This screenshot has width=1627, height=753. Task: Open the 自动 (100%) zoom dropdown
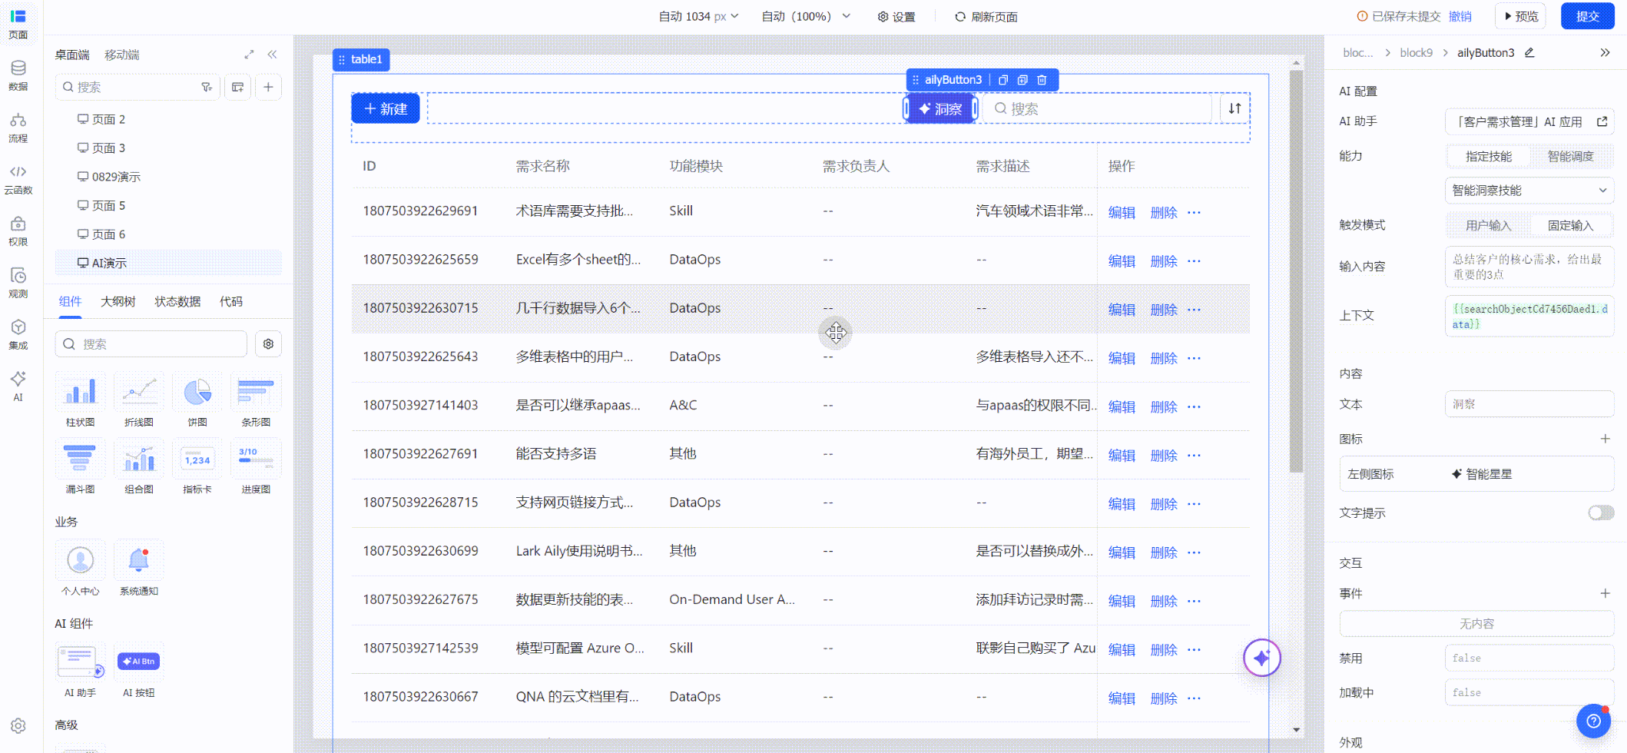pos(806,16)
